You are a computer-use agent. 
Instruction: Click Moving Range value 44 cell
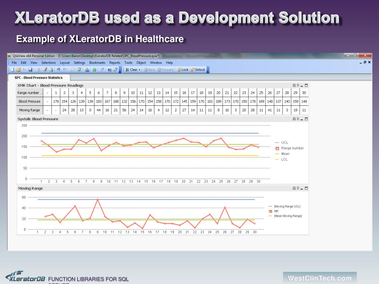98,110
